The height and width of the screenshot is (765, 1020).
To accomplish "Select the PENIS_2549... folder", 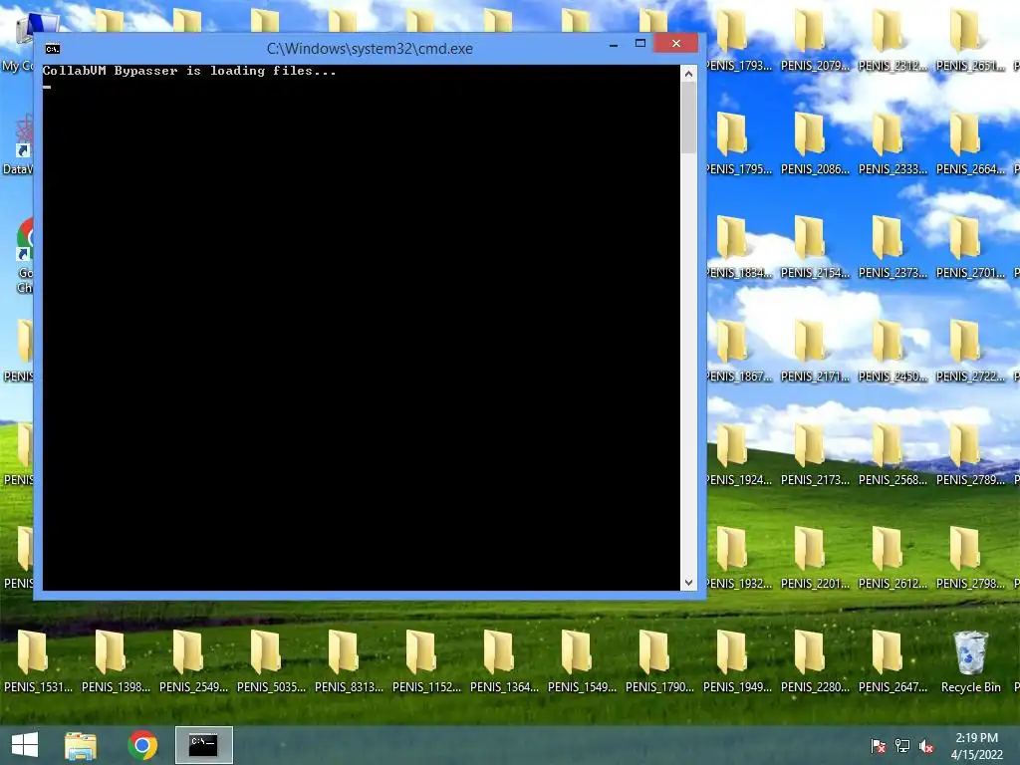I will point(193,661).
